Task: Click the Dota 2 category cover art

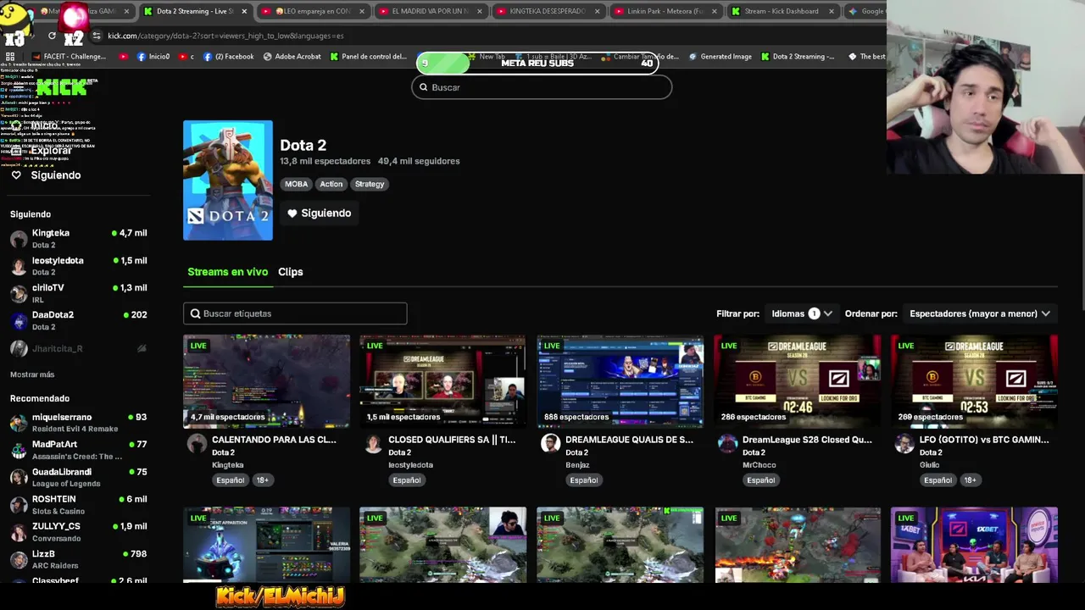Action: [x=228, y=180]
